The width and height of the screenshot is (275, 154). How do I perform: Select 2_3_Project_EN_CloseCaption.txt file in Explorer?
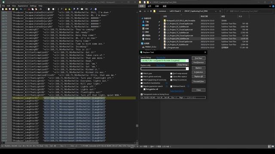[x=180, y=36]
